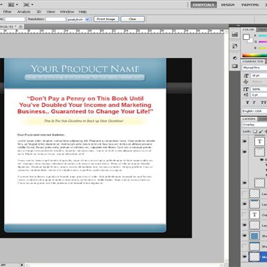The image size is (267, 267).
Task: Switch to the Design workspace
Action: [228, 5]
